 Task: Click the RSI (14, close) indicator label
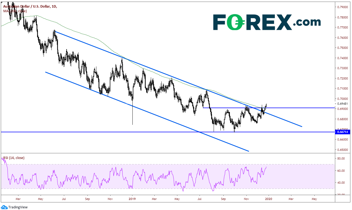(x=14, y=158)
